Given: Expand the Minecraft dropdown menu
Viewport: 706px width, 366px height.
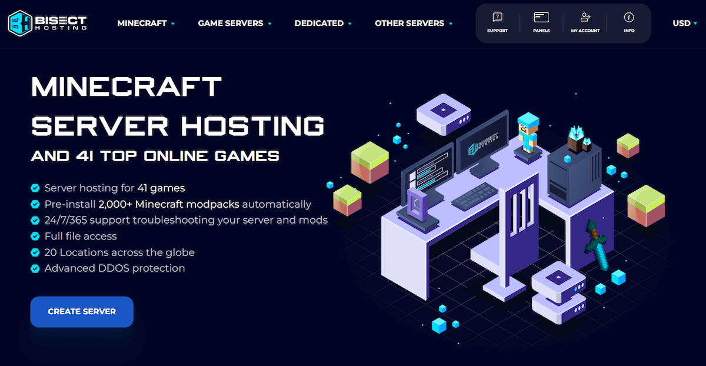Looking at the screenshot, I should 146,24.
